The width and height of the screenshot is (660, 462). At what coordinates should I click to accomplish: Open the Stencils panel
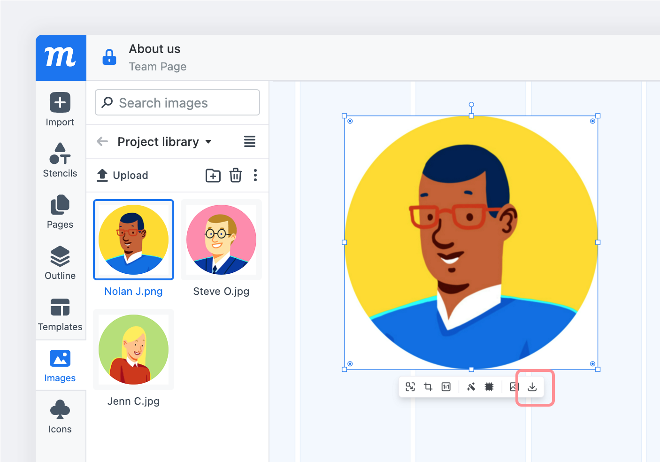click(60, 160)
